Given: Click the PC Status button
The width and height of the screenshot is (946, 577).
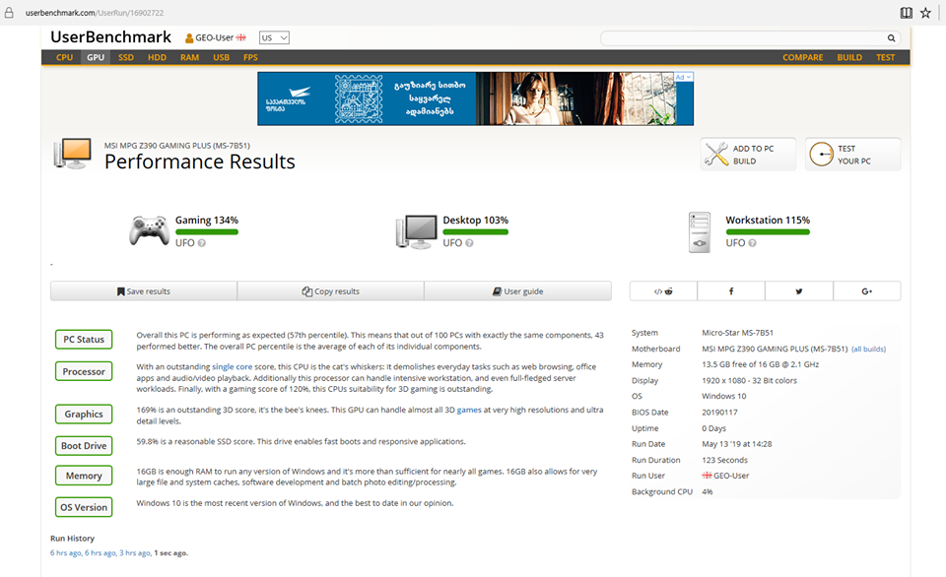Looking at the screenshot, I should pyautogui.click(x=84, y=340).
